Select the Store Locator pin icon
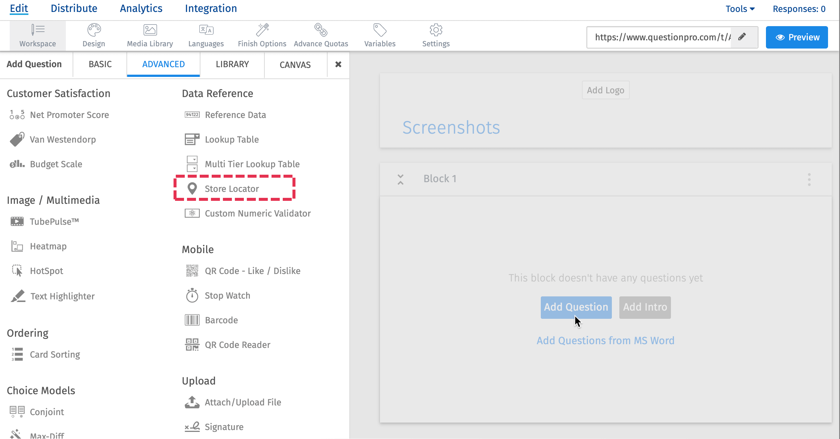The width and height of the screenshot is (840, 439). 192,189
